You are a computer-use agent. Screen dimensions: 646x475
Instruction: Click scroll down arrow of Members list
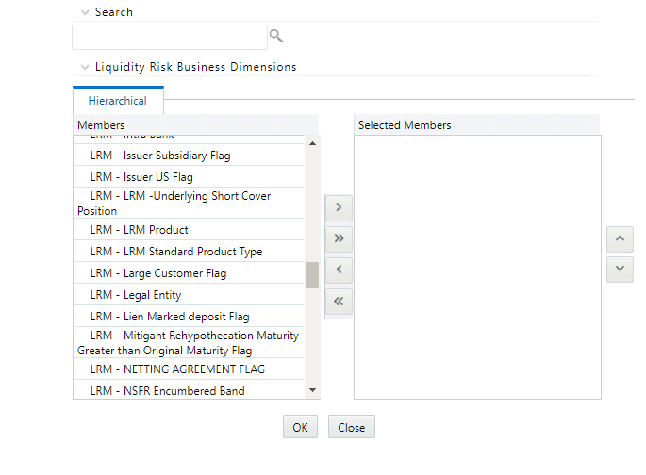coord(312,390)
